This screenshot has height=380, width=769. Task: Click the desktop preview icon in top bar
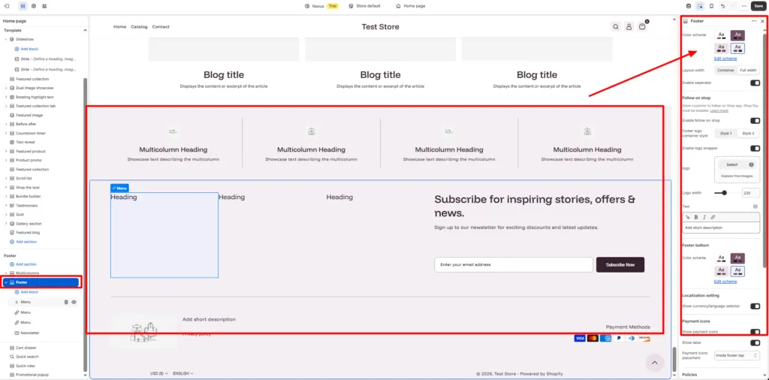(688, 6)
